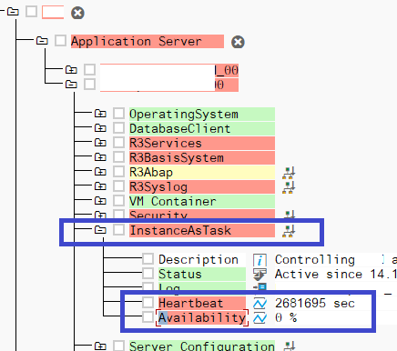Click the text 'Active since 14.1'
397x351 pixels.
point(336,274)
